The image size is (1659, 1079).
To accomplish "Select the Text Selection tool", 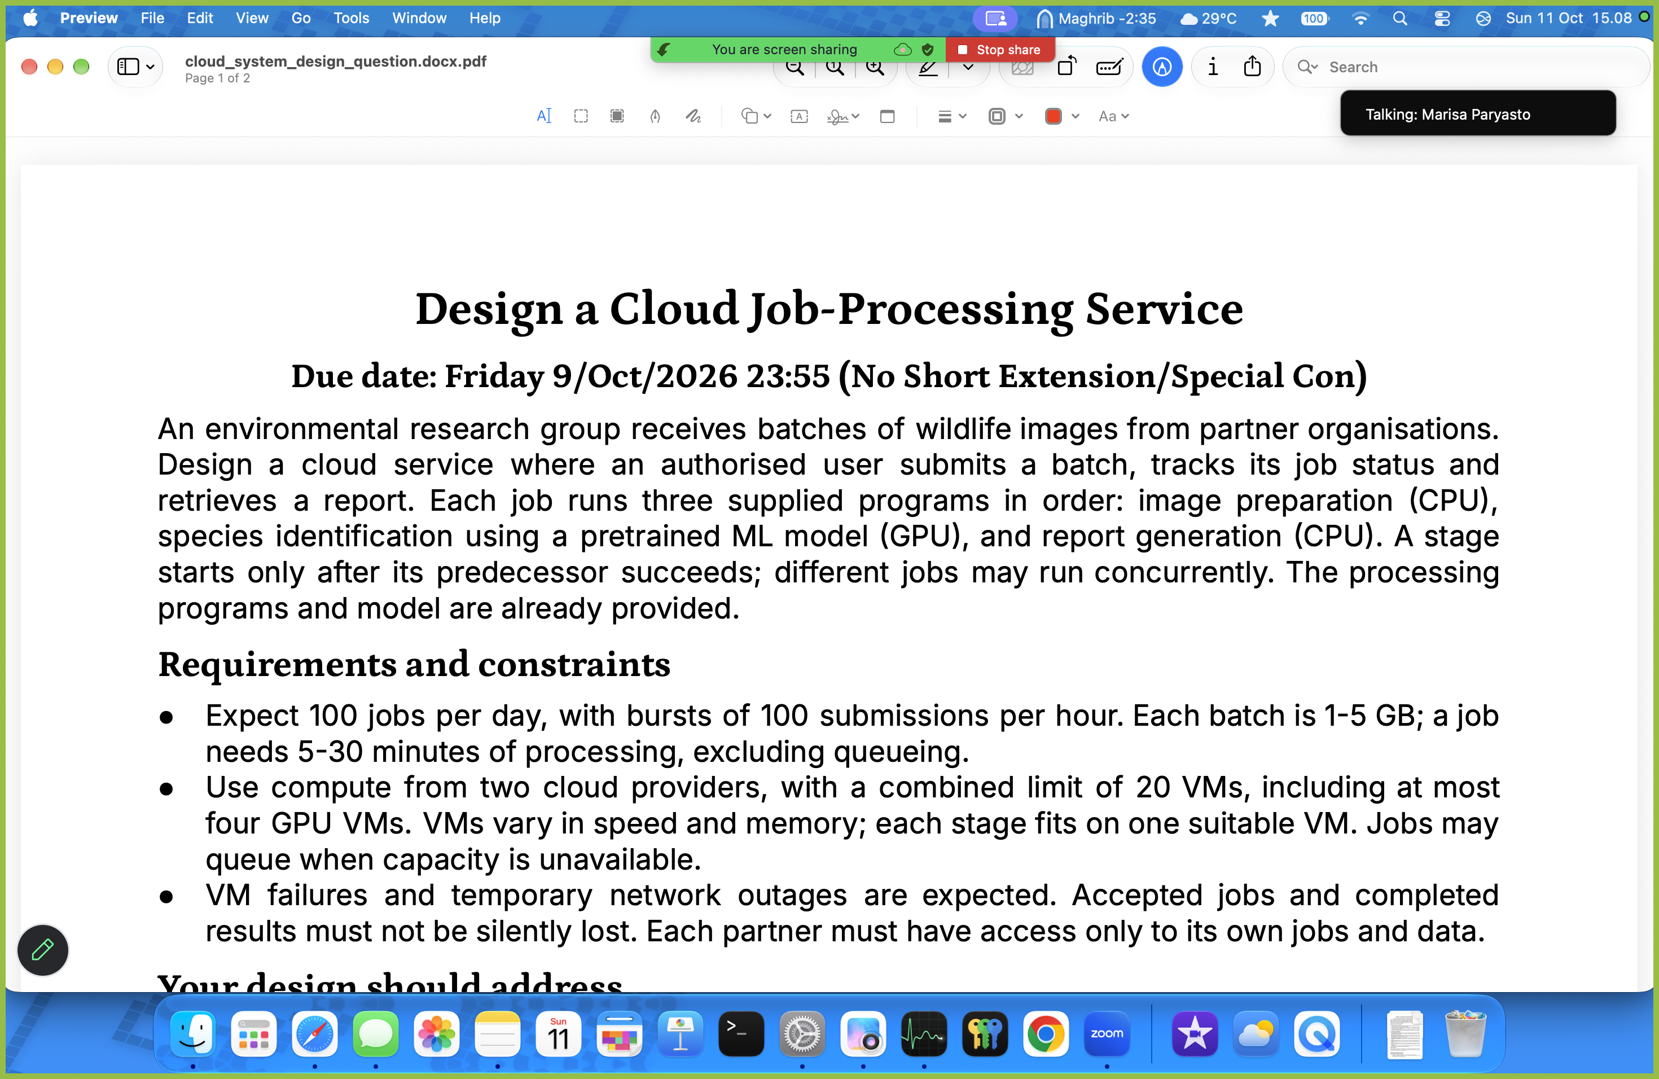I will [544, 116].
